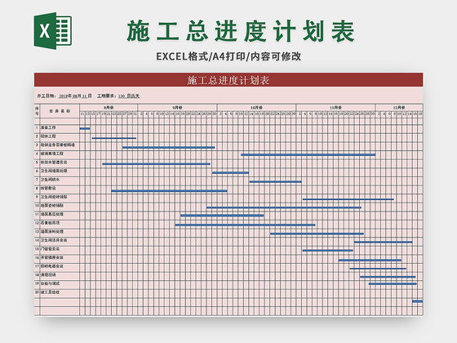Click the blue Gantt bar in row 18
The width and height of the screenshot is (457, 343).
coord(388,277)
